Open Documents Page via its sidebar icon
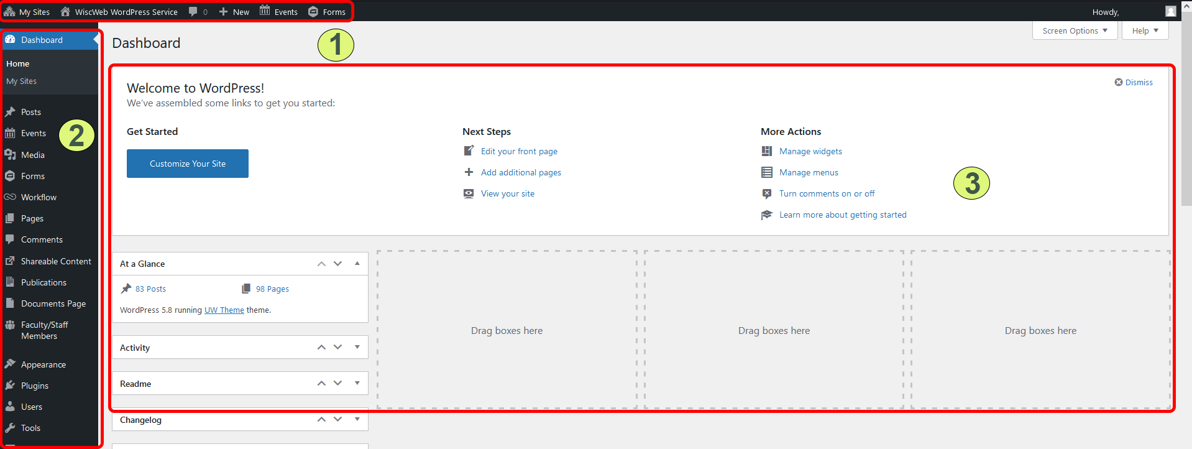 [10, 303]
